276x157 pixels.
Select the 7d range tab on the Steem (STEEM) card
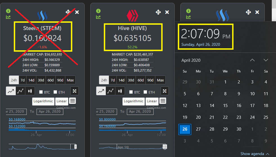pos(23,80)
